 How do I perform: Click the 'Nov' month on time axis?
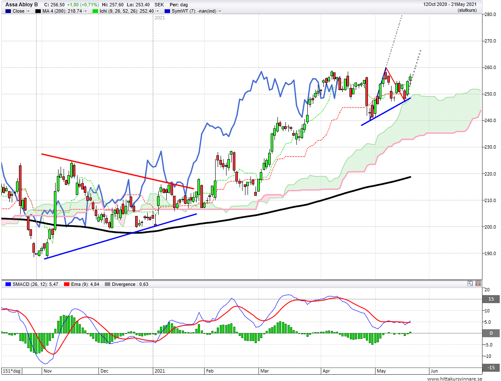pos(48,371)
